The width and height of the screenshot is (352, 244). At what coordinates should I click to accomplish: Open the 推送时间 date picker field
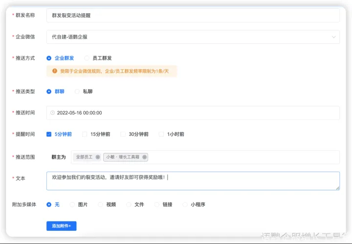click(x=193, y=113)
